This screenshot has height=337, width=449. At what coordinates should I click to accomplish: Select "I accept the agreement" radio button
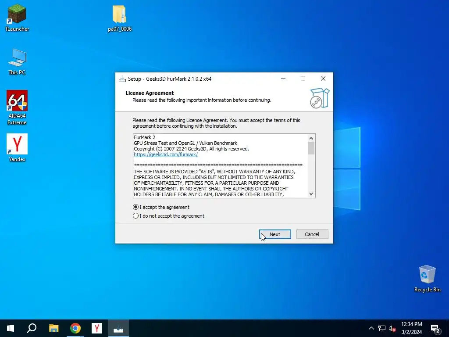pos(136,207)
